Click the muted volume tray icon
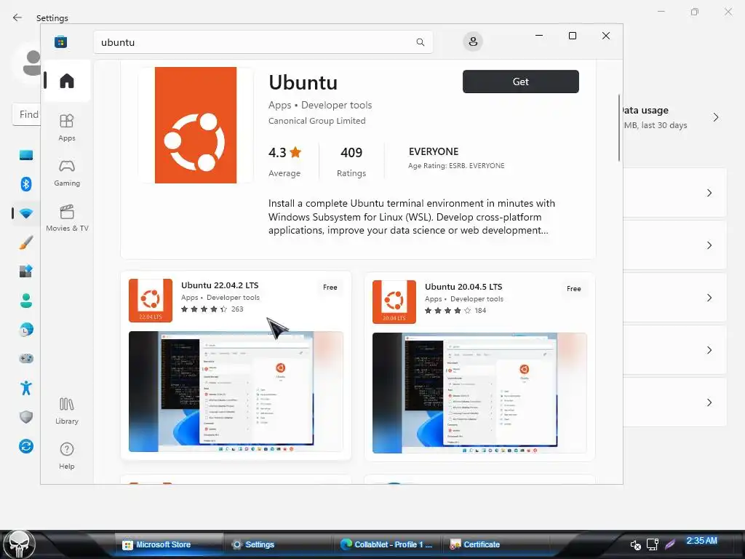Screen dimensions: 745x559 (635, 544)
